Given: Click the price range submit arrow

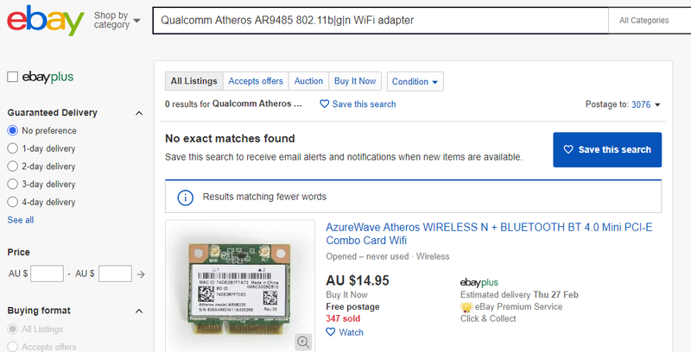Looking at the screenshot, I should pos(141,273).
